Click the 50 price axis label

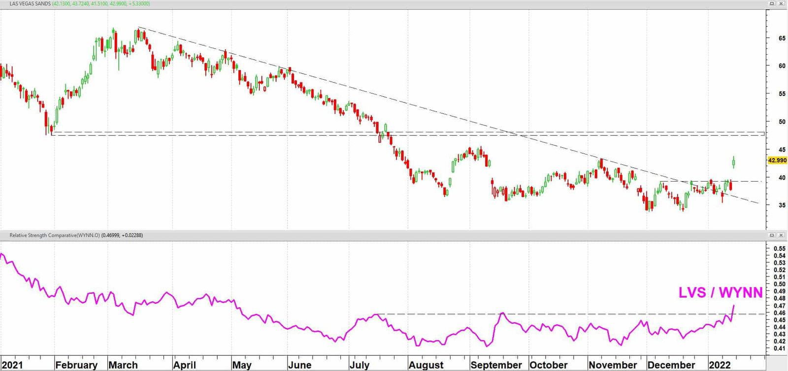coord(782,122)
